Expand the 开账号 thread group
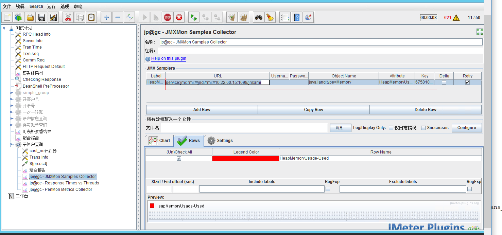 pyautogui.click(x=11, y=106)
